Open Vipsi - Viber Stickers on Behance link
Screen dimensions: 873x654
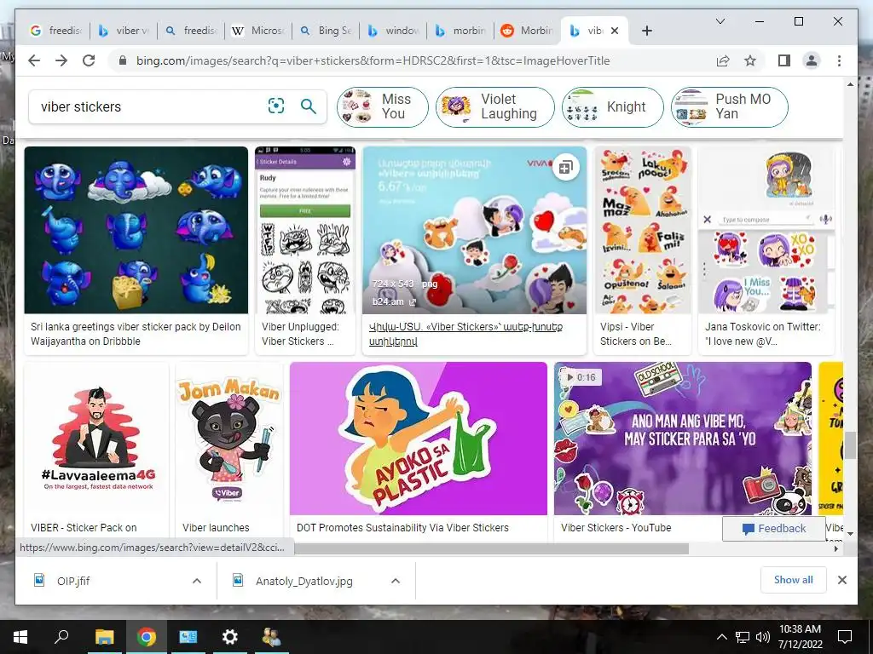pos(635,334)
